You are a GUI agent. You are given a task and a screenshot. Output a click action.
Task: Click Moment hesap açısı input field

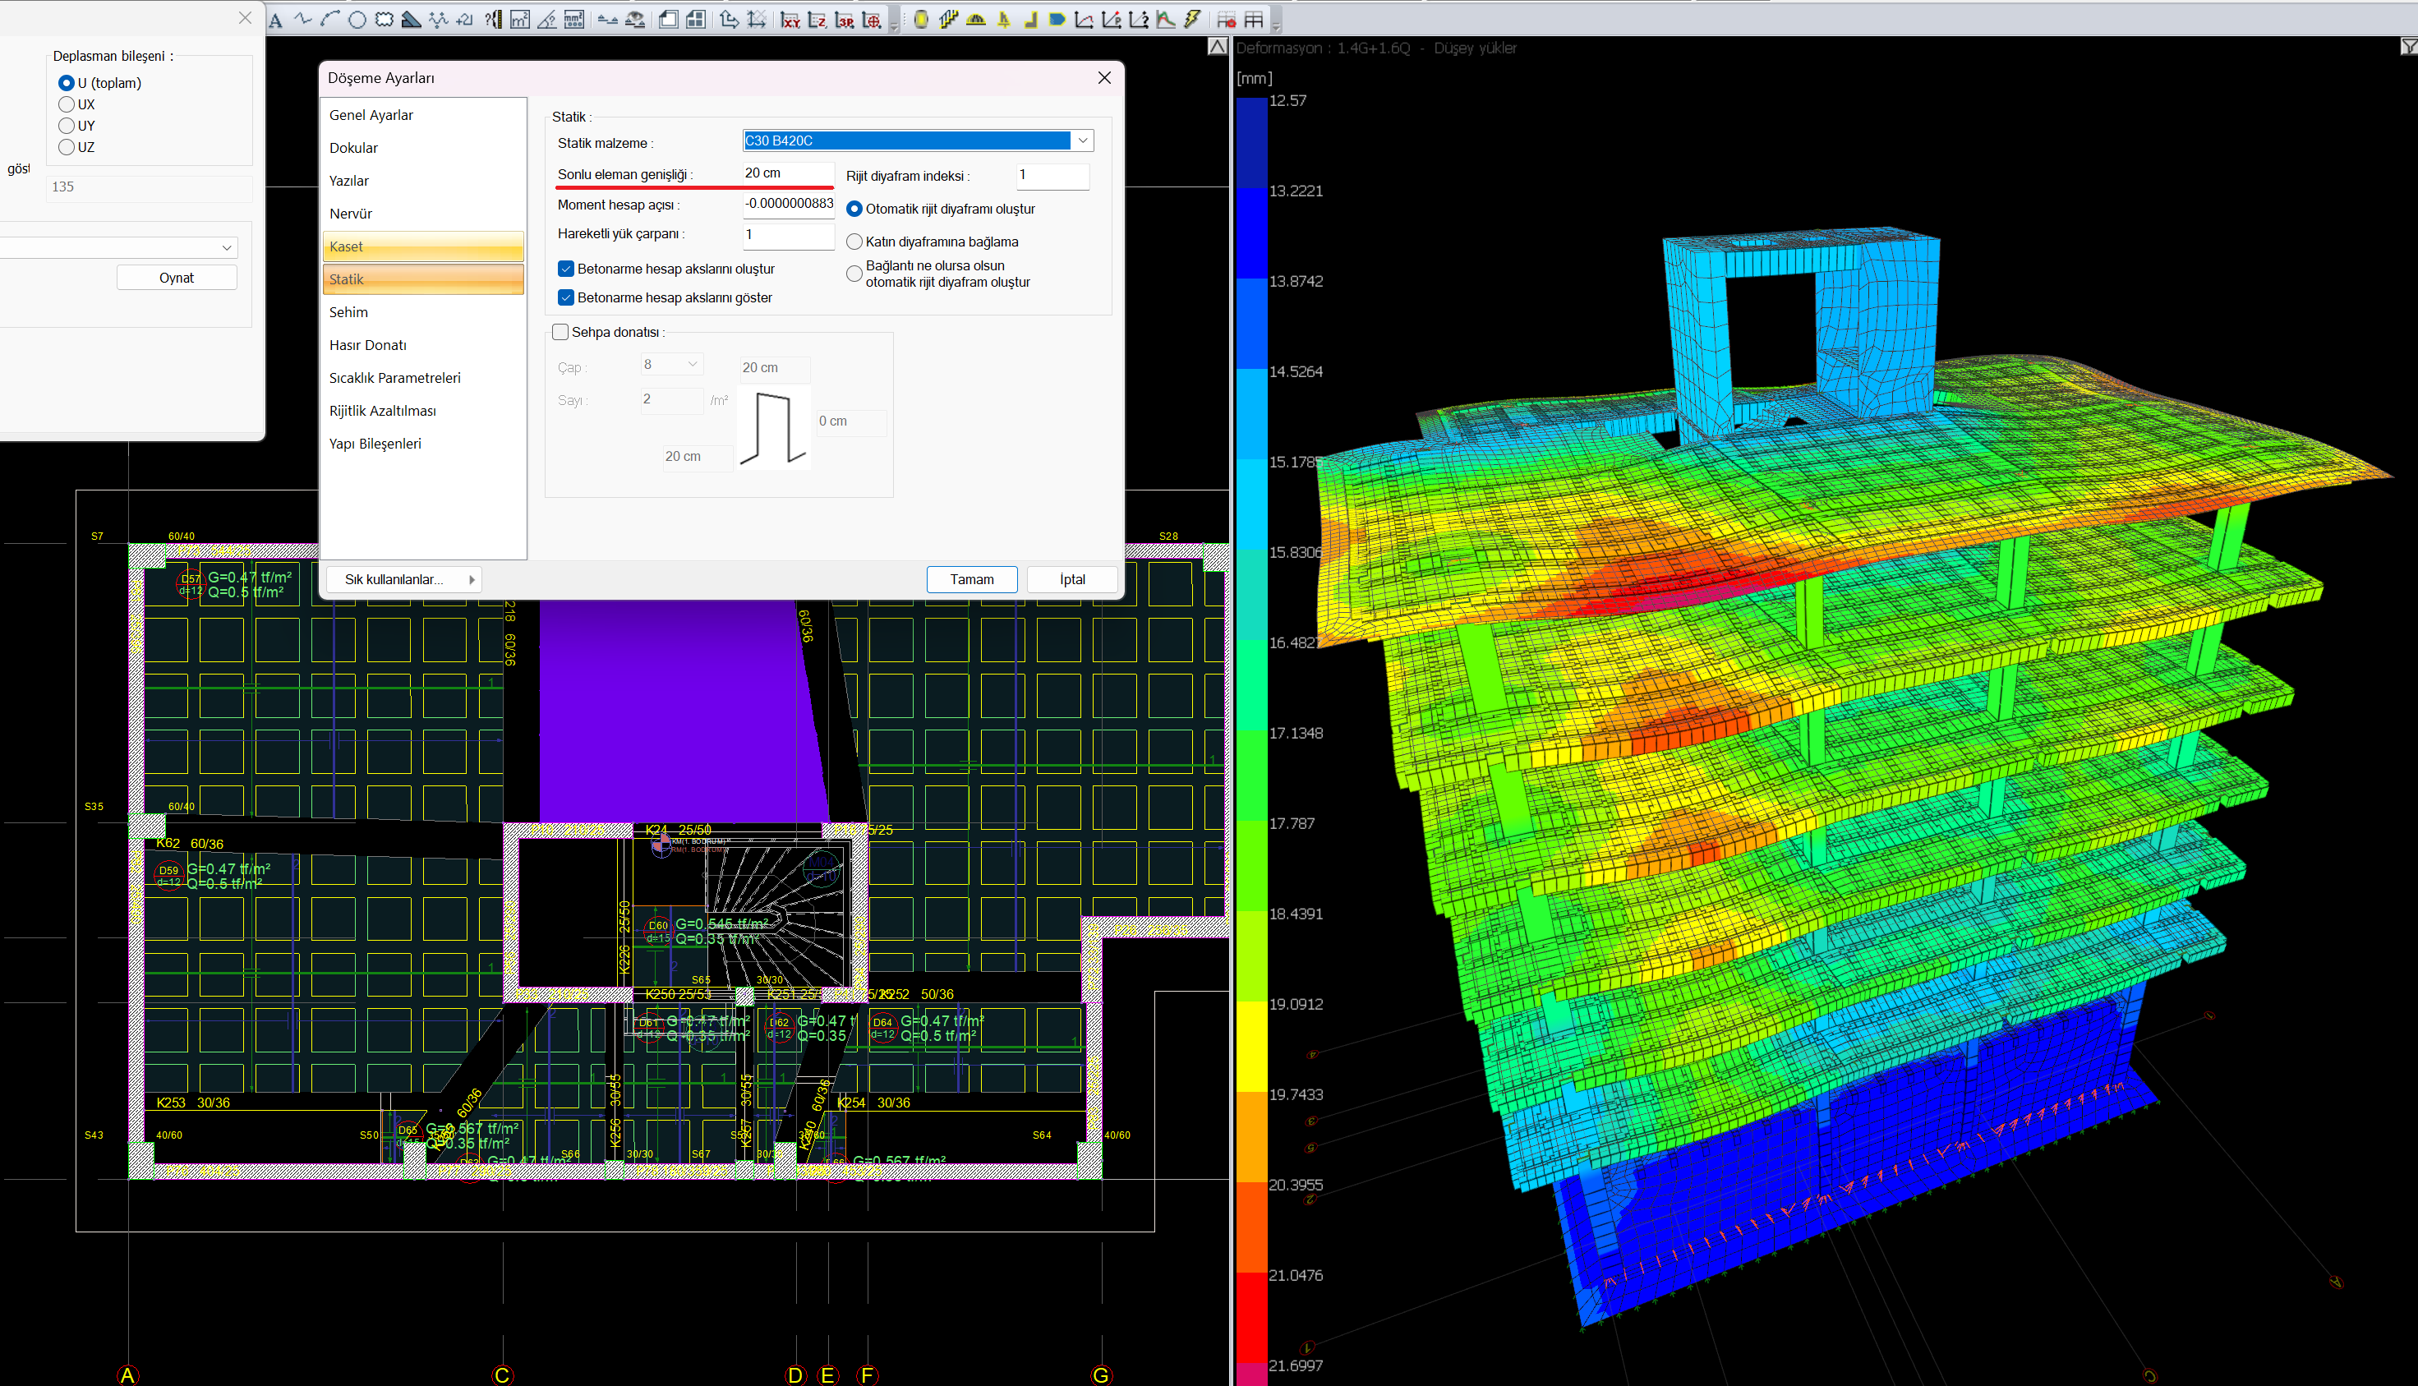pos(788,204)
